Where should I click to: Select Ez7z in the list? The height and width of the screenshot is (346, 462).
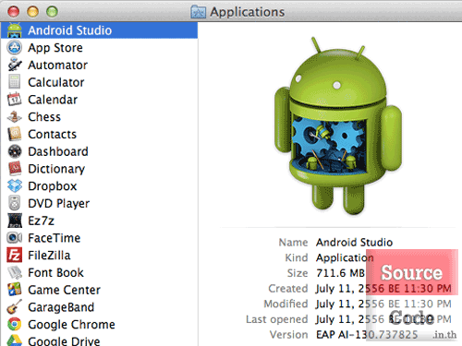tap(41, 221)
